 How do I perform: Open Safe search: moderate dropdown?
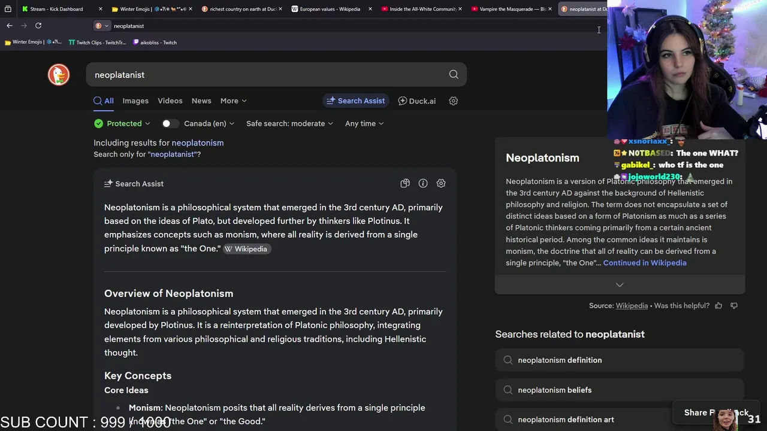click(289, 123)
